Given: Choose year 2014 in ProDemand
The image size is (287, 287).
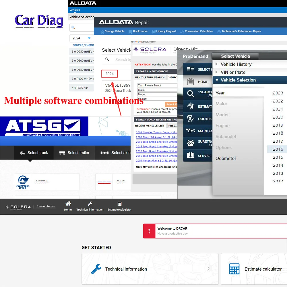Looking at the screenshot, I should pyautogui.click(x=278, y=165).
